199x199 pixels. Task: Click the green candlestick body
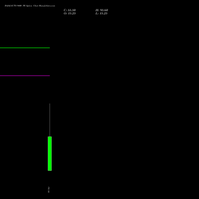pyautogui.click(x=50, y=154)
